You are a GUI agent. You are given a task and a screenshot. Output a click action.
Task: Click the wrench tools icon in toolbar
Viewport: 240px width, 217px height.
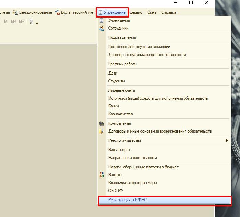(x=31, y=22)
